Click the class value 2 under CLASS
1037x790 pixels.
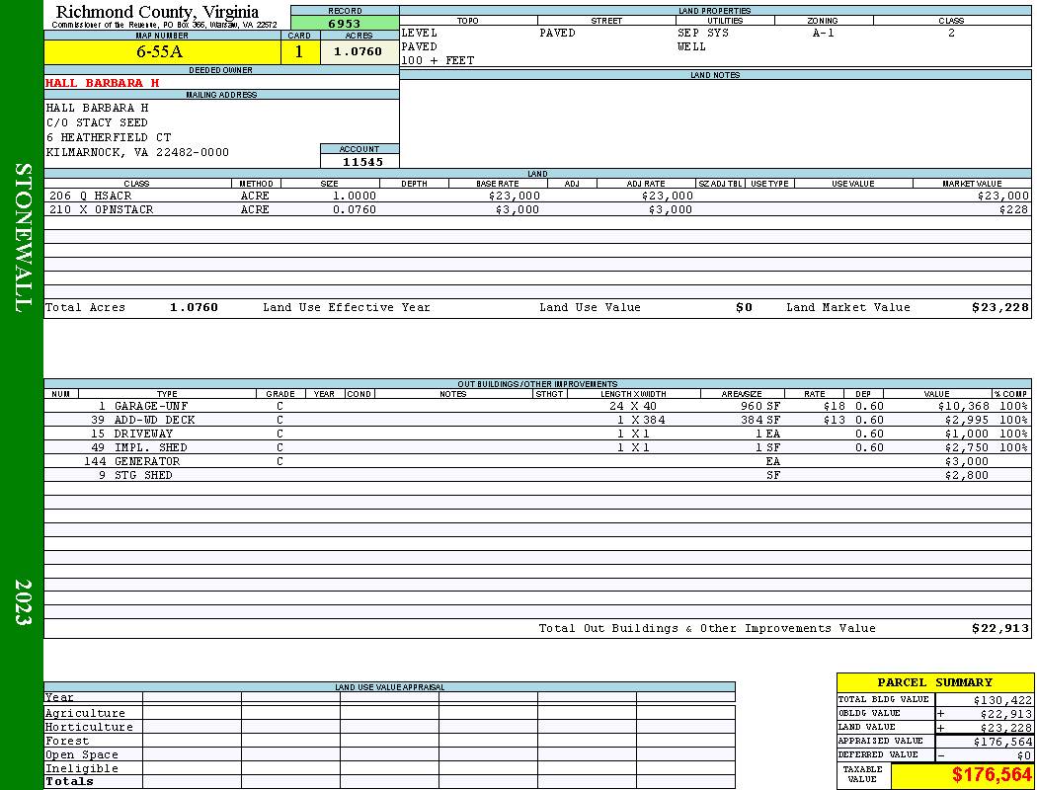(x=951, y=33)
